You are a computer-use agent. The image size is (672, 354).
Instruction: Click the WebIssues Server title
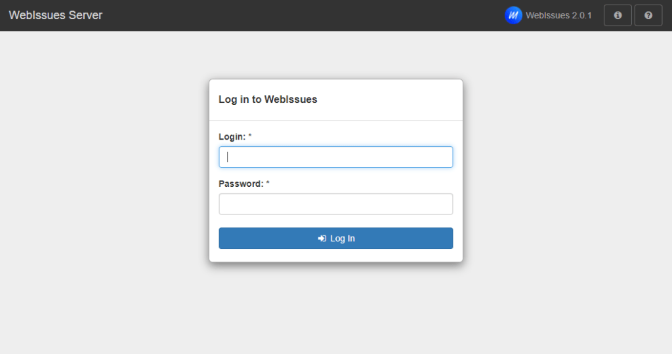click(56, 15)
